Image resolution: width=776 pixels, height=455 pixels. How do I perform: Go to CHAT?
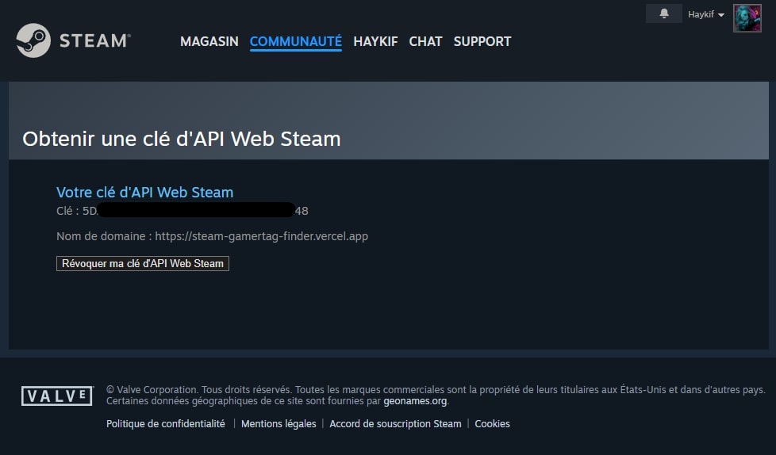pos(425,41)
